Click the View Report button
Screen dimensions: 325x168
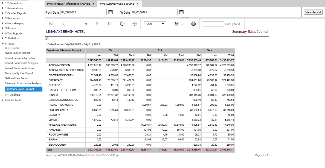tap(313, 12)
